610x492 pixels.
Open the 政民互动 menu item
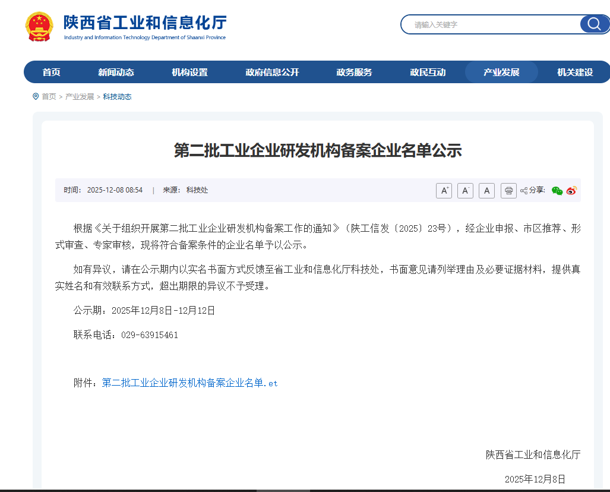(428, 72)
